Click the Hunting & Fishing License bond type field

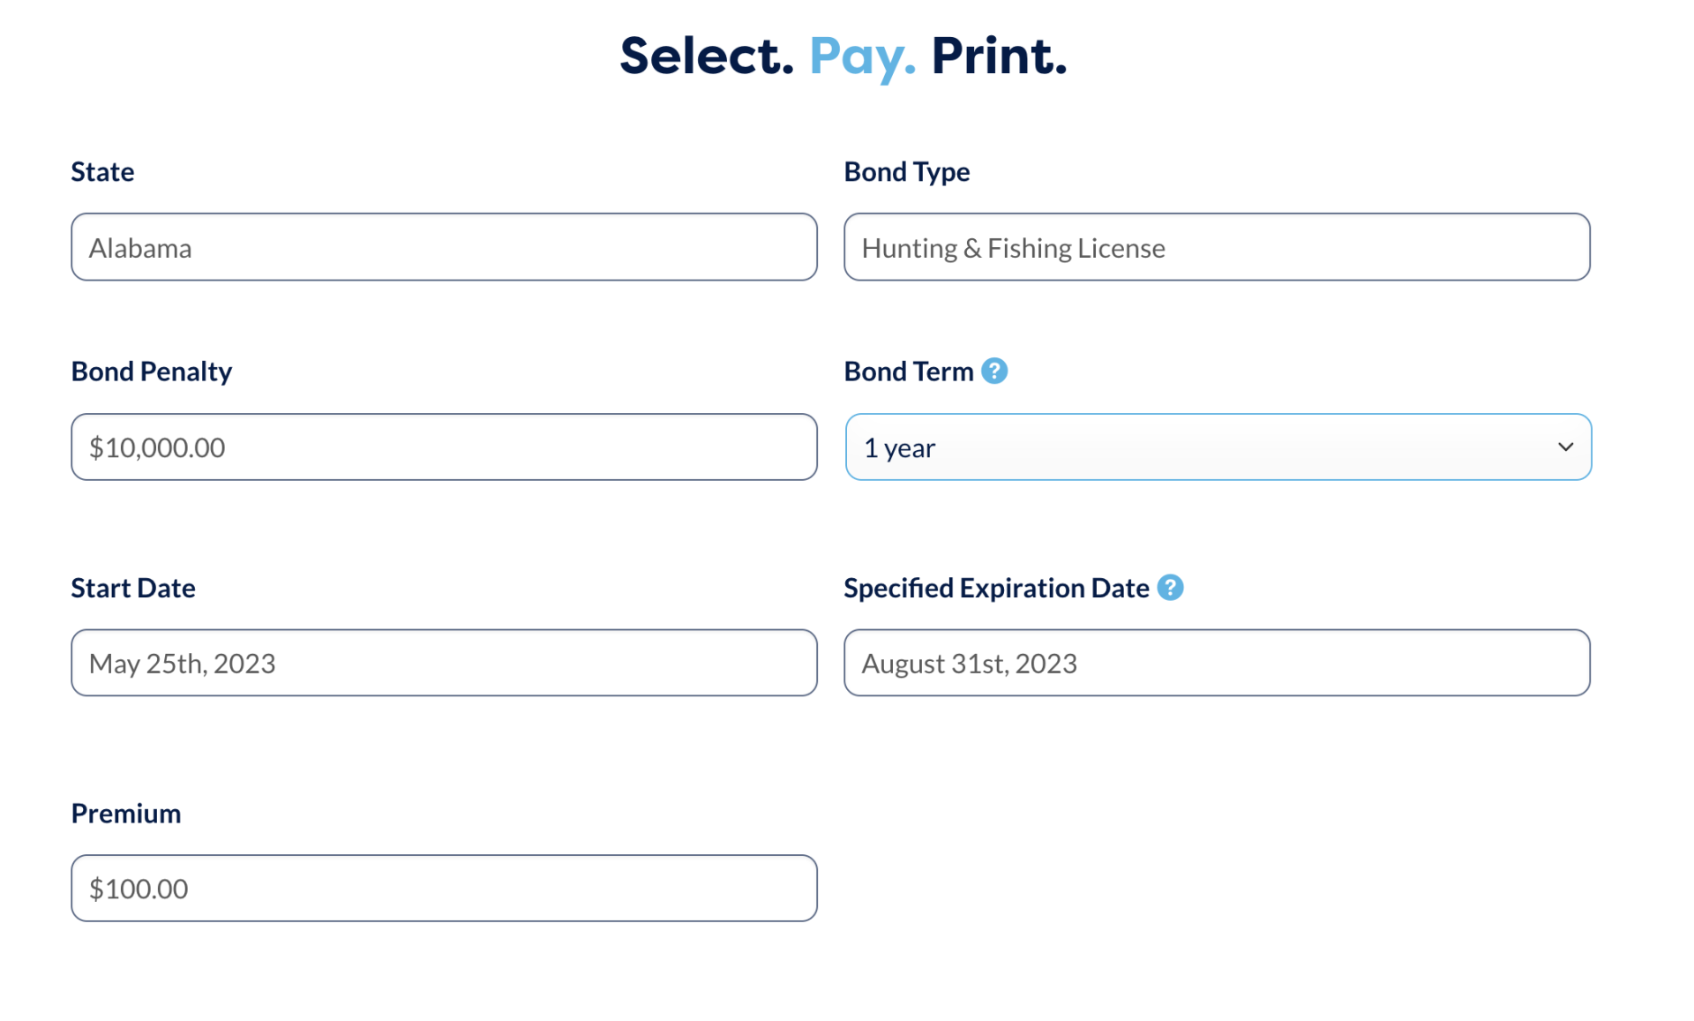pos(1218,247)
